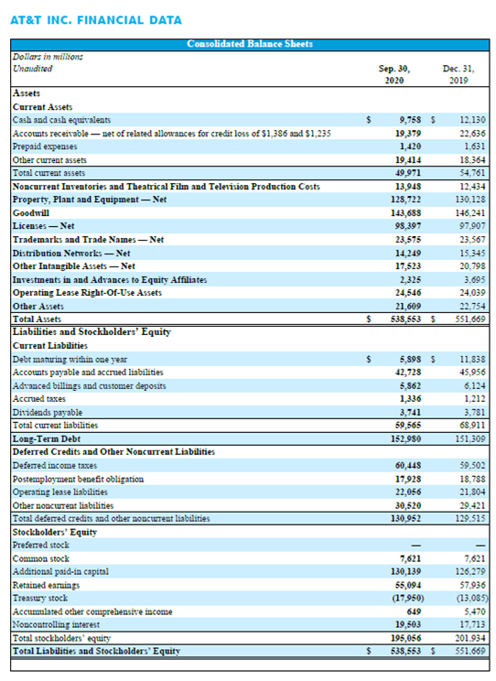This screenshot has width=496, height=681.
Task: Click the goodwill value 146,241
Action: pyautogui.click(x=470, y=212)
